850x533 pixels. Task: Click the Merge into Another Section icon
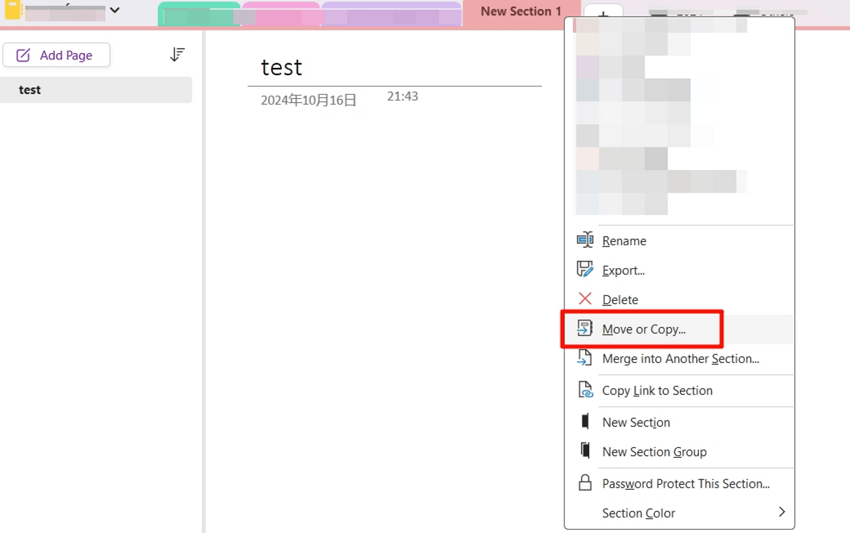585,358
